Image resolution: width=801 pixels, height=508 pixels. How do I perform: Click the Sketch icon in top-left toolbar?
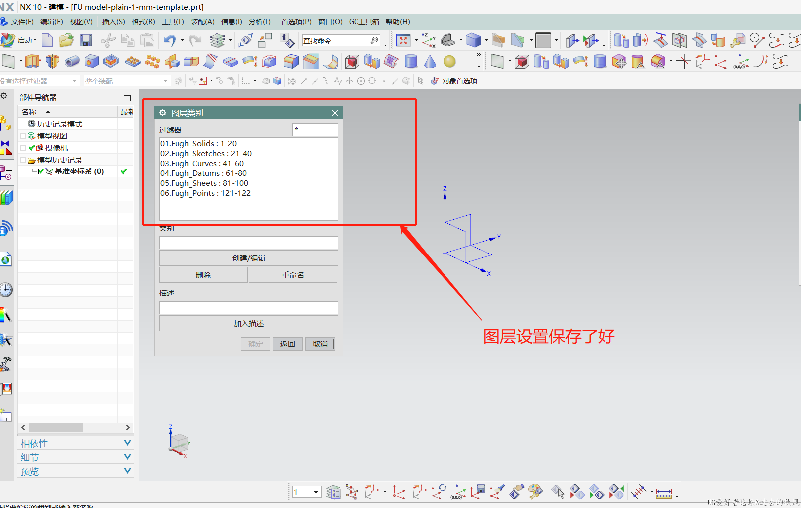click(8, 61)
